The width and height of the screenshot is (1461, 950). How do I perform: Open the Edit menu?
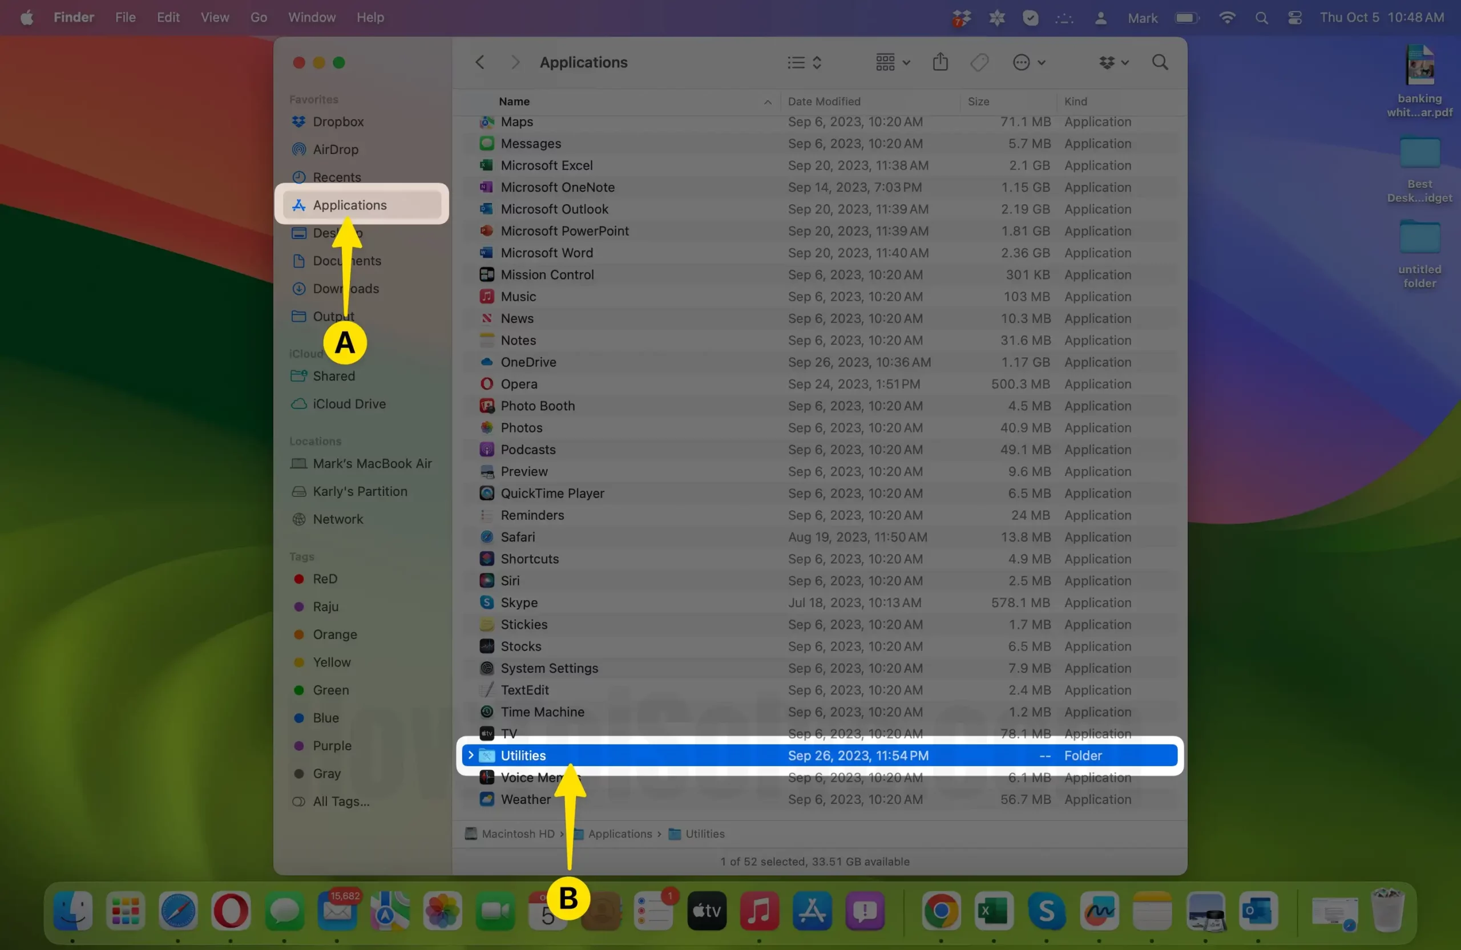(x=168, y=17)
